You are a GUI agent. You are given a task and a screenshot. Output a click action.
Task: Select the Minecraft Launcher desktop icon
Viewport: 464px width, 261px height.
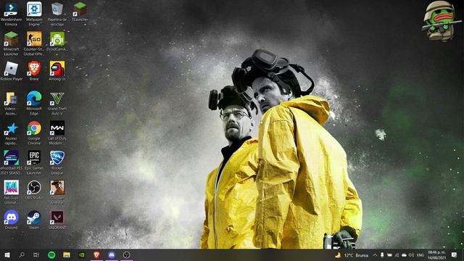[x=11, y=43]
